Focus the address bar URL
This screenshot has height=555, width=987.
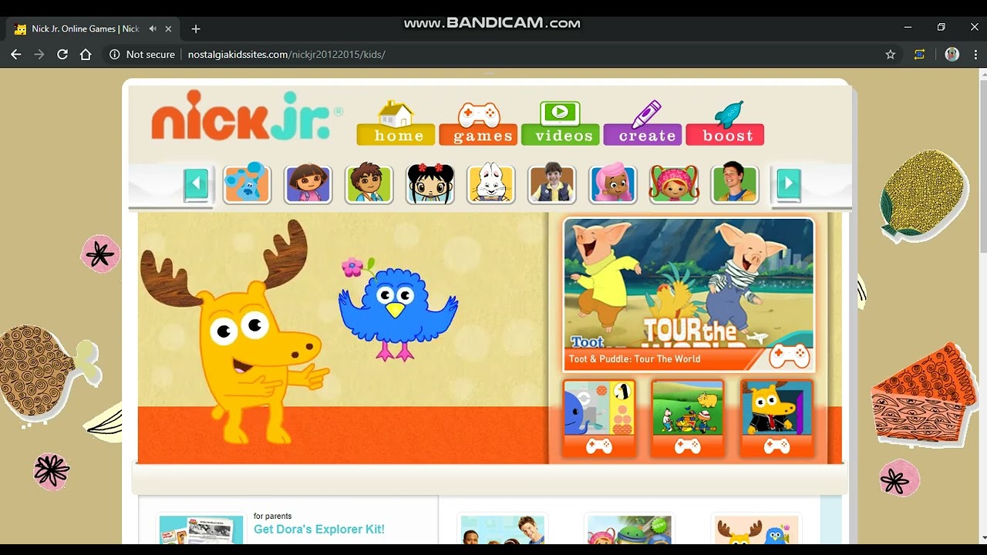[287, 55]
